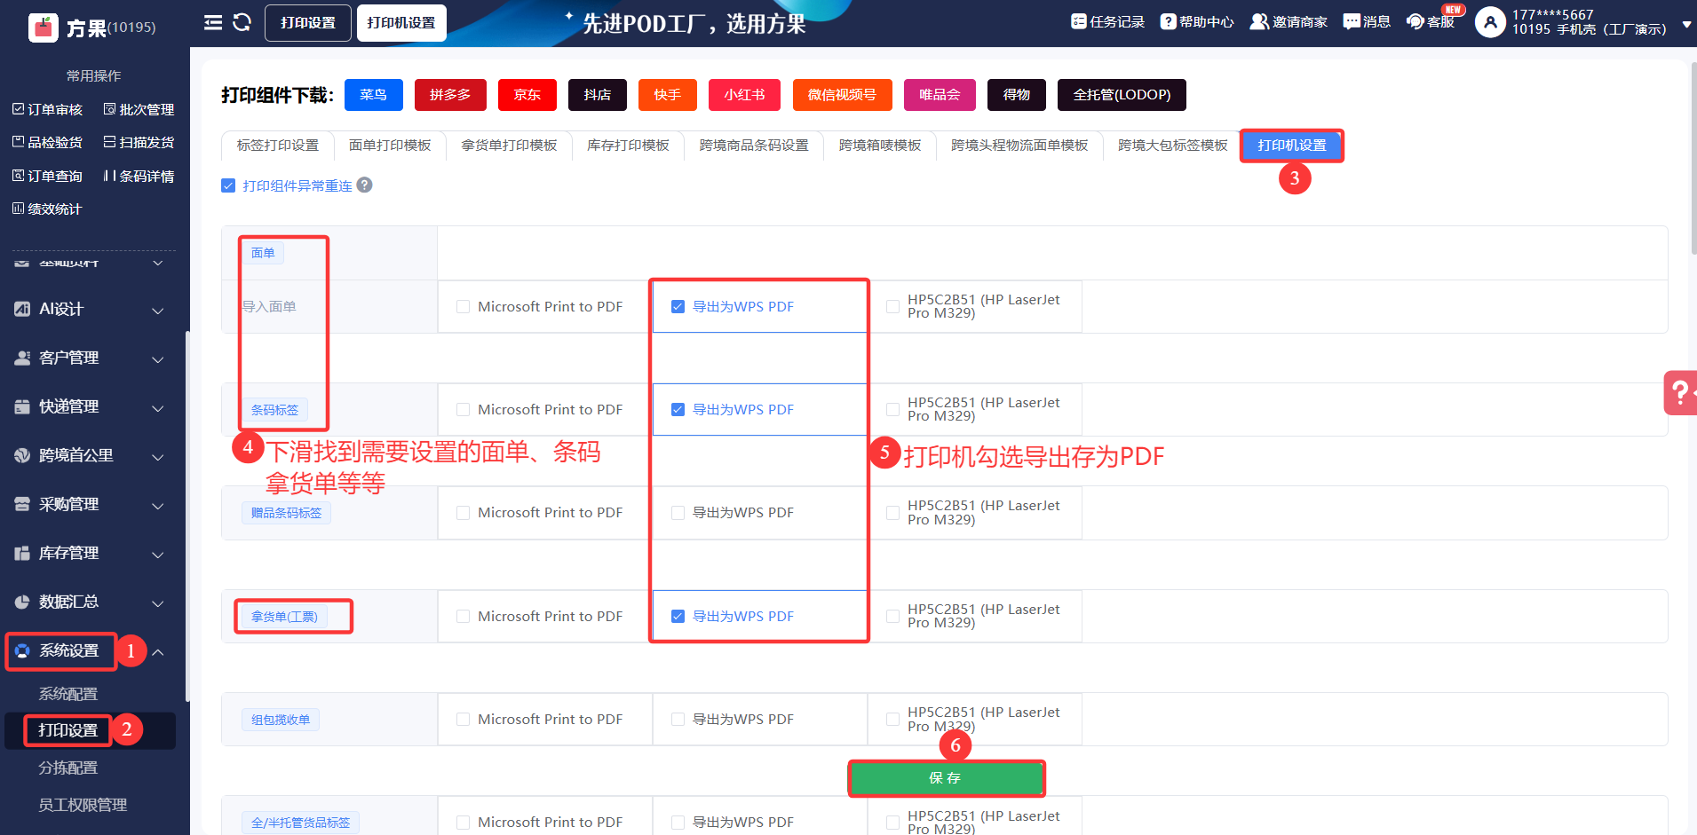The height and width of the screenshot is (835, 1697).
Task: Check 导出为WPS PDF in 赠品条码标签 row
Action: [678, 513]
